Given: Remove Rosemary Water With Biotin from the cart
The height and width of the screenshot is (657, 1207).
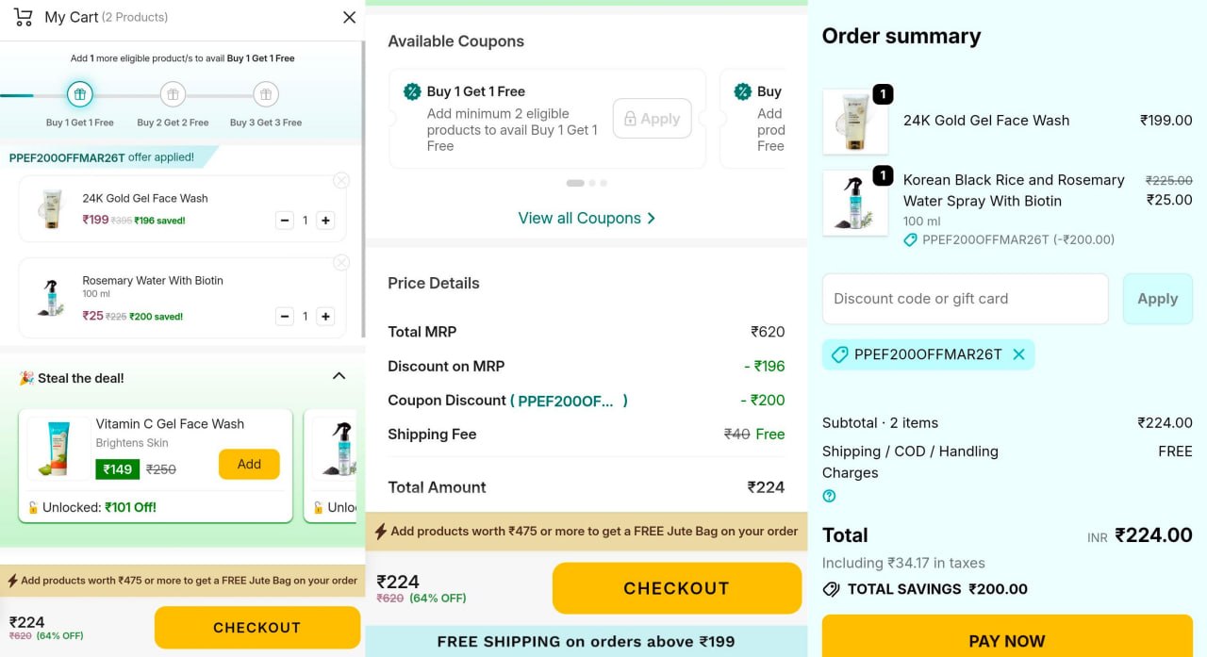Looking at the screenshot, I should (341, 262).
